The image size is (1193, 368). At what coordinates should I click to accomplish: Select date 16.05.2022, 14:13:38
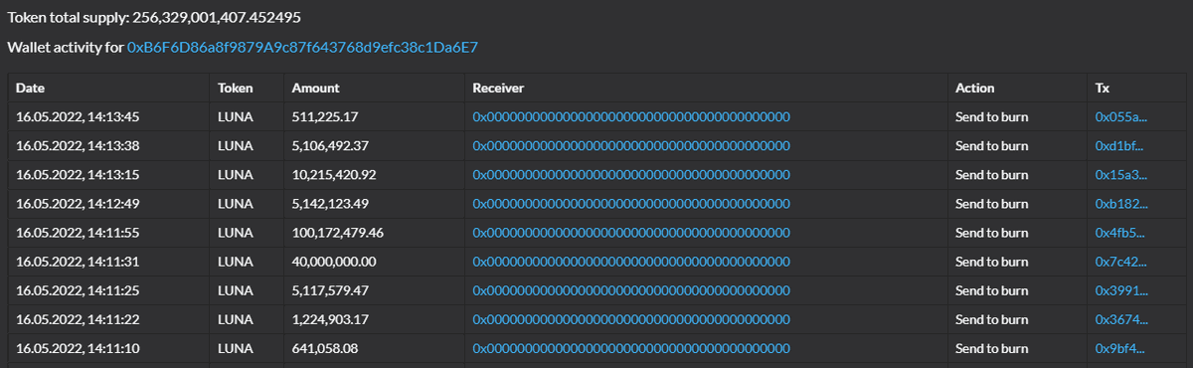[78, 146]
